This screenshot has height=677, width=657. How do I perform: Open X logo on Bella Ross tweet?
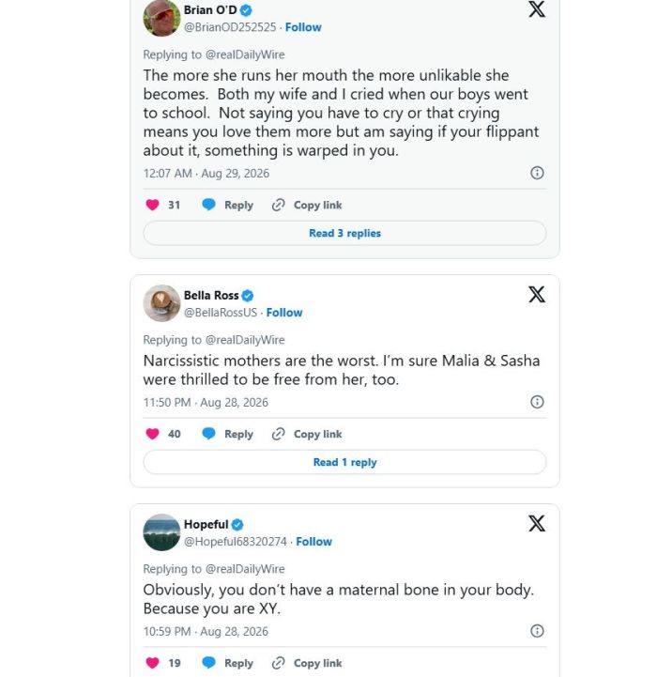pos(537,295)
